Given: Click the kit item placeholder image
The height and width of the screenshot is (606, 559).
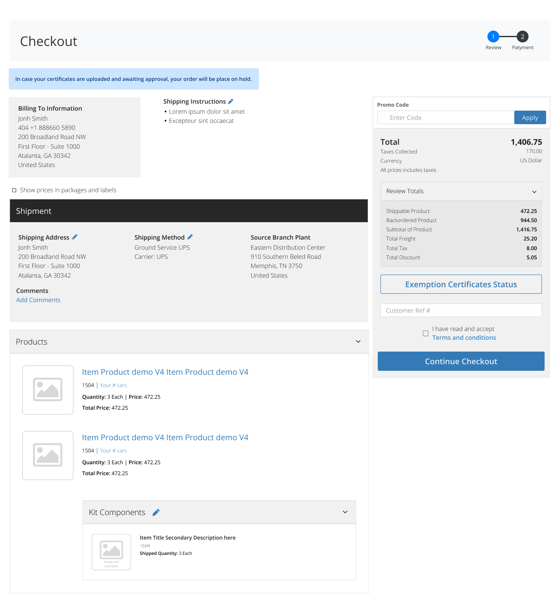Looking at the screenshot, I should (111, 552).
